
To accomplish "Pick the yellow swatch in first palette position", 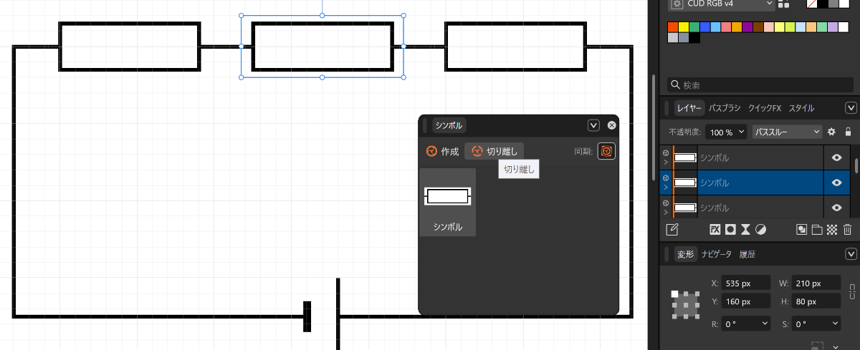I will pos(684,27).
